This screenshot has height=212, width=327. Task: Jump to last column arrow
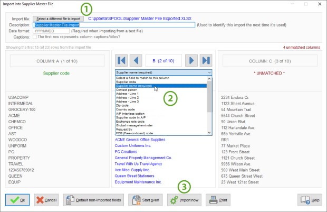tap(206, 60)
